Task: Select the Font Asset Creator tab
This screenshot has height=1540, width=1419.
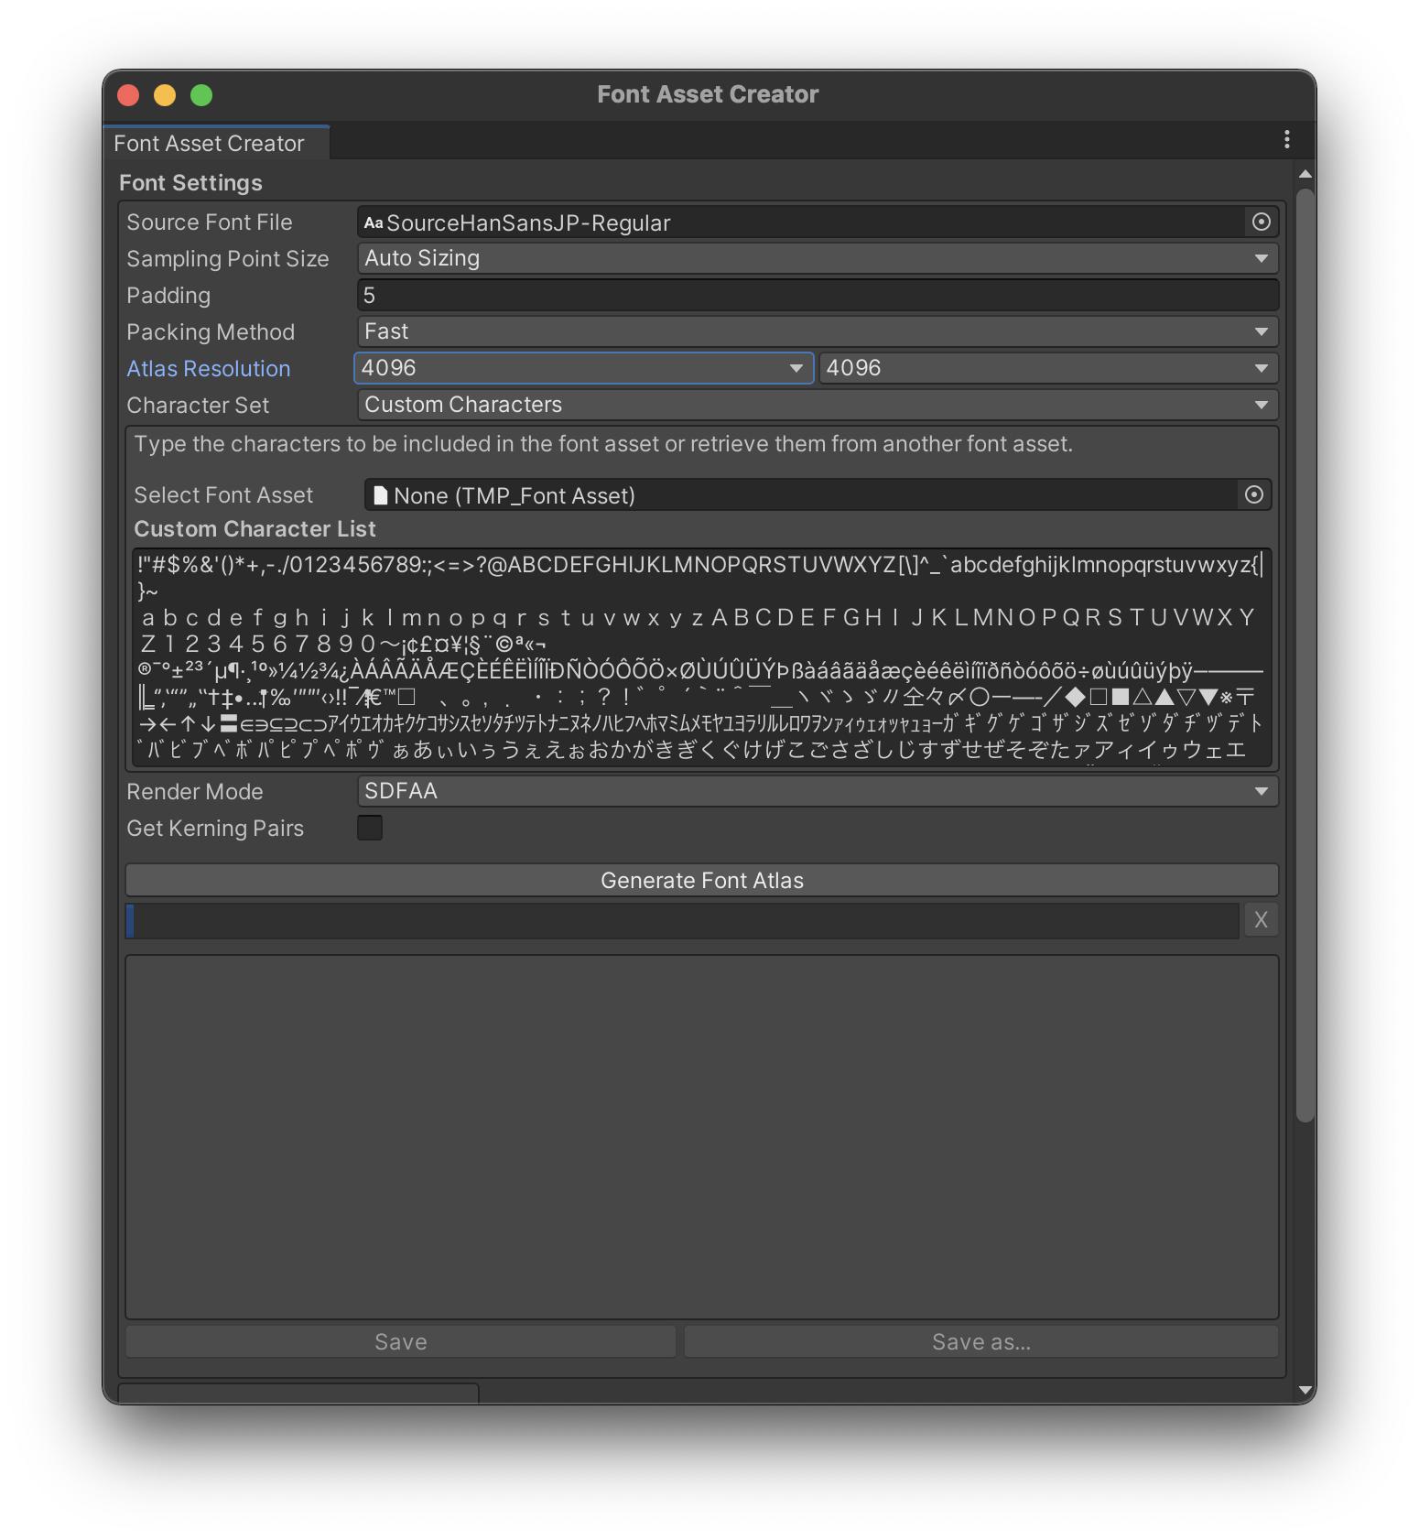Action: coord(210,144)
